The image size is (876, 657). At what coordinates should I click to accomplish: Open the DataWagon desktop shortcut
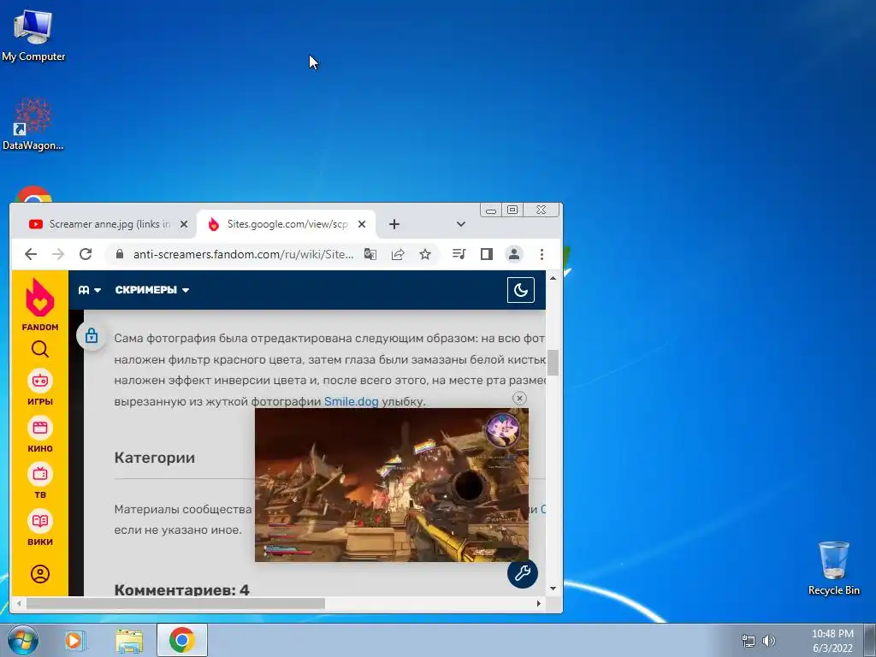click(33, 124)
